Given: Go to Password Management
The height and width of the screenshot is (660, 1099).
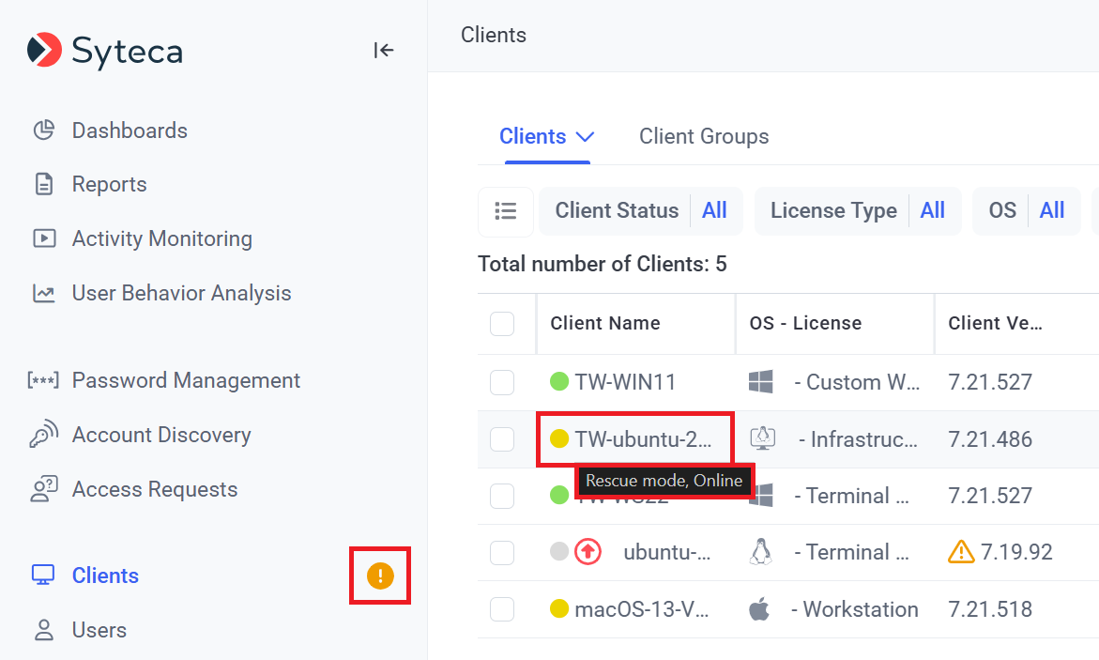Looking at the screenshot, I should [x=186, y=380].
